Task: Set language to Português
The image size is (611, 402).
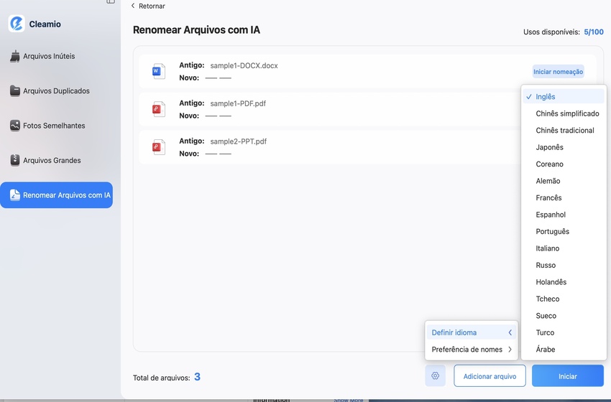Action: pyautogui.click(x=563, y=231)
